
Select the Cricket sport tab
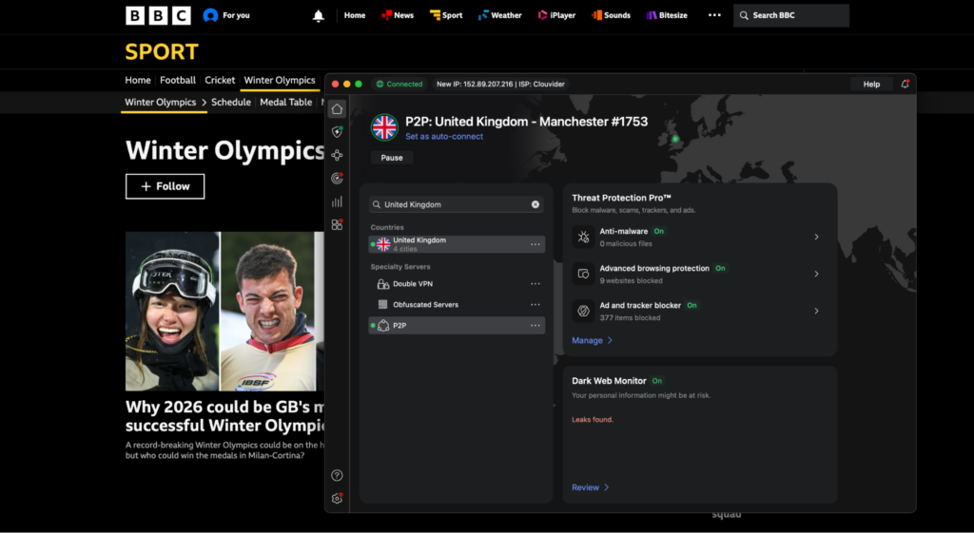pyautogui.click(x=220, y=80)
